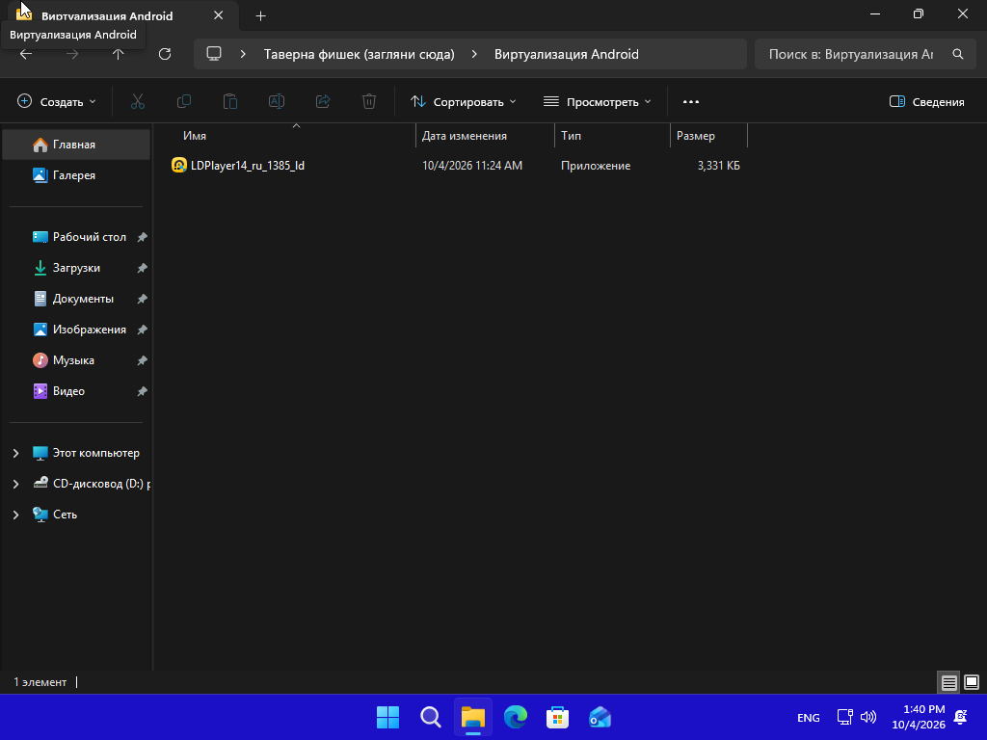Go back with the left arrow button
987x740 pixels.
coord(26,54)
